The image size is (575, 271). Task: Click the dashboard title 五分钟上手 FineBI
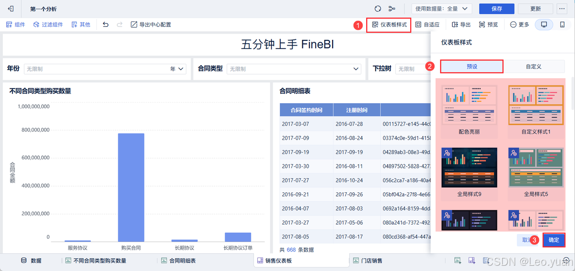coord(287,45)
